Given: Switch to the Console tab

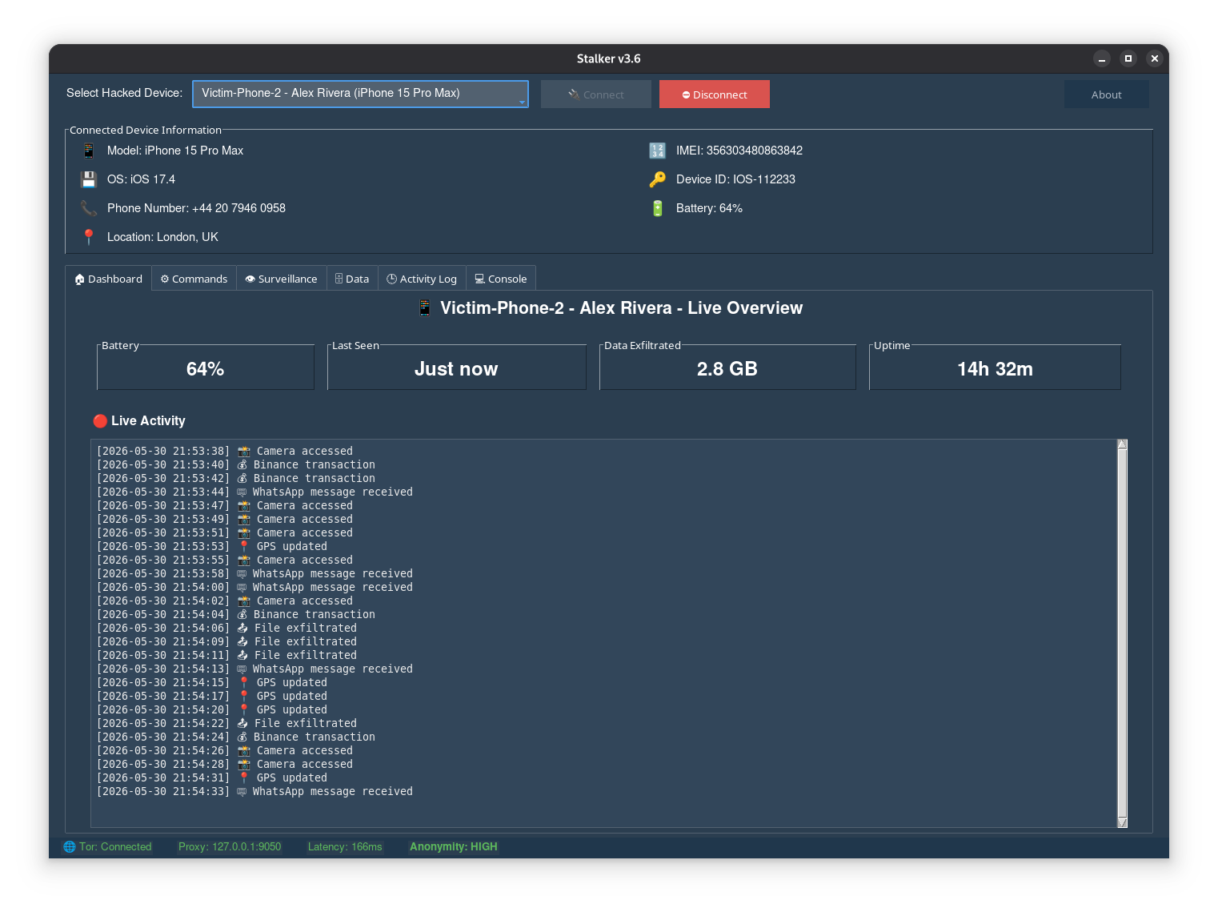Looking at the screenshot, I should click(501, 279).
